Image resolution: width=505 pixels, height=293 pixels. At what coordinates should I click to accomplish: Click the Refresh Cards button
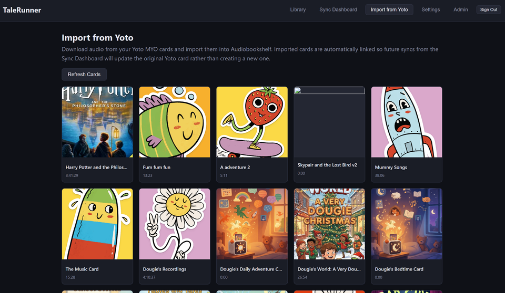coord(84,74)
